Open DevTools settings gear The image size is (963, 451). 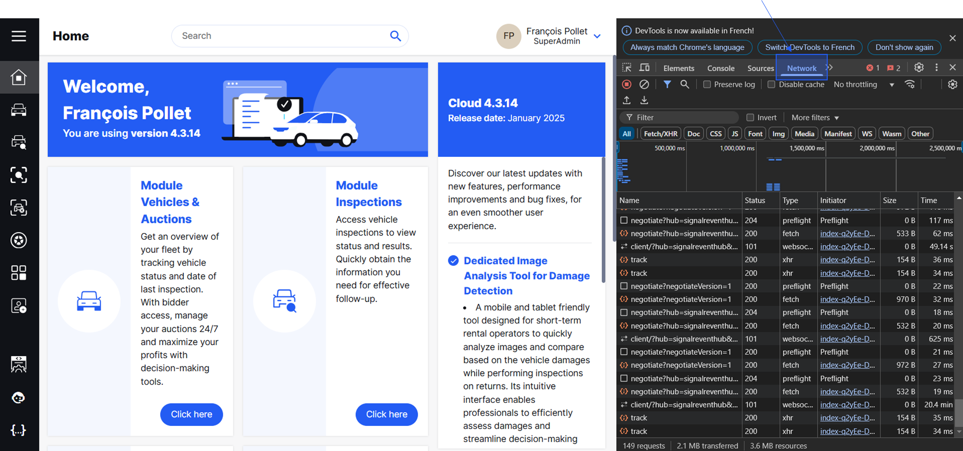click(919, 68)
